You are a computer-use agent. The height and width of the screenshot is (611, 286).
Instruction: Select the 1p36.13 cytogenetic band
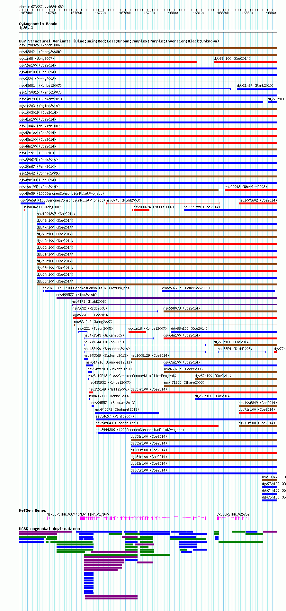[26, 28]
